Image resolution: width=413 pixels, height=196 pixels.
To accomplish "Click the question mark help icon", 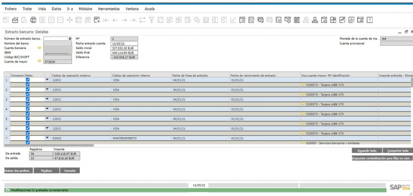I will (370, 20).
